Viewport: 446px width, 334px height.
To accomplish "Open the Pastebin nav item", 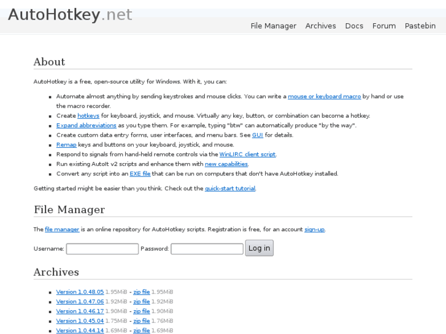I will coord(420,26).
